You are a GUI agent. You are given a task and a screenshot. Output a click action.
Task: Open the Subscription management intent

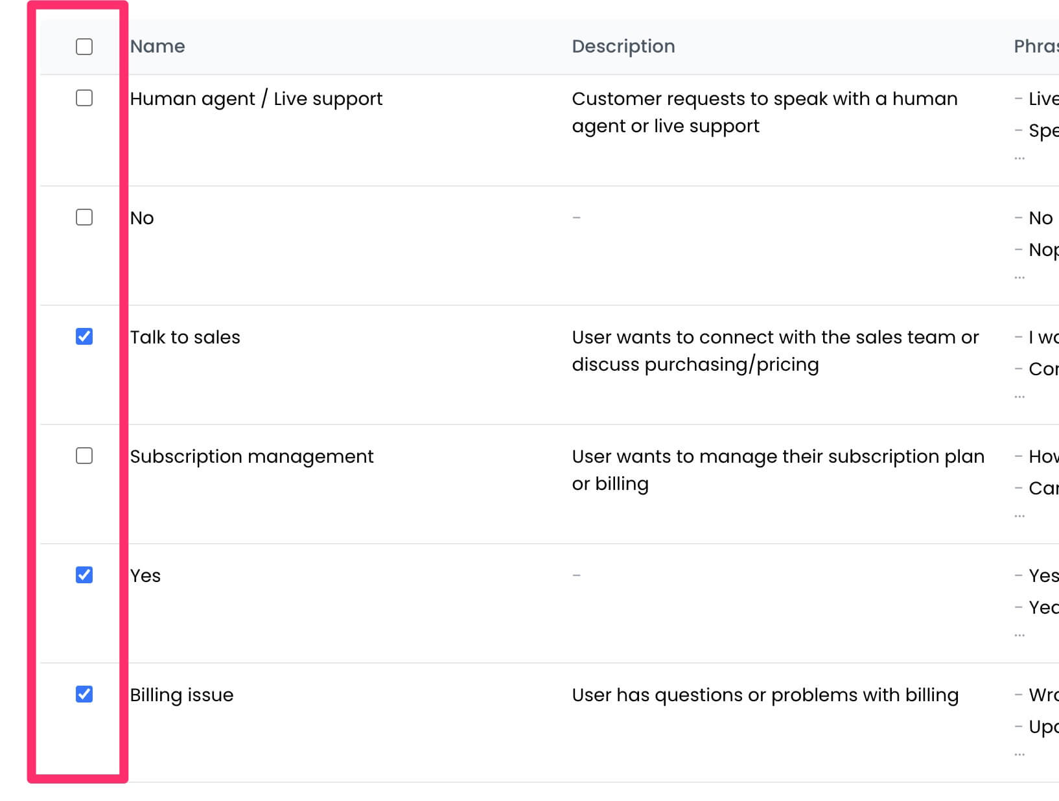[x=251, y=457]
